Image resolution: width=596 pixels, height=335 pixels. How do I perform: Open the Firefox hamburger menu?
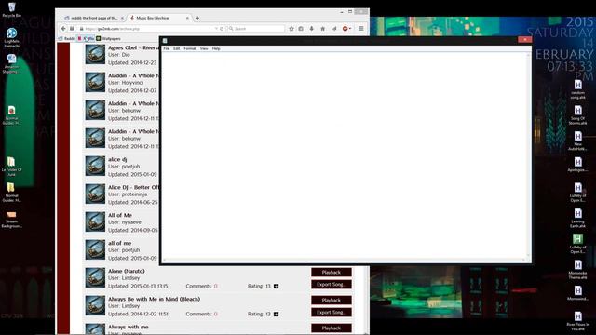click(361, 29)
